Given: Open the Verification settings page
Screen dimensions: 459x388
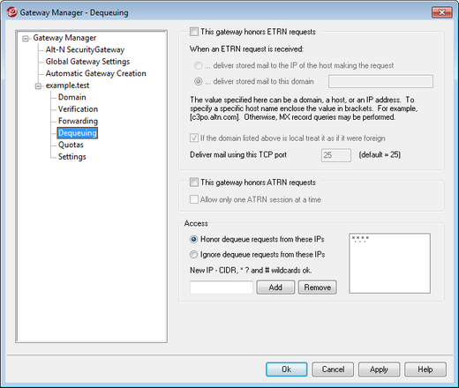Looking at the screenshot, I should pos(78,109).
